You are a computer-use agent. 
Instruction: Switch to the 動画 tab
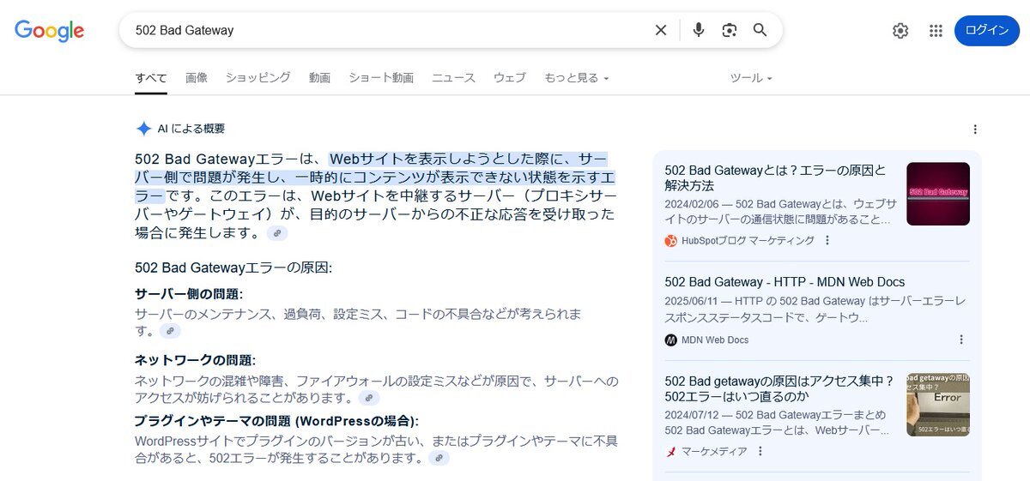[x=319, y=78]
